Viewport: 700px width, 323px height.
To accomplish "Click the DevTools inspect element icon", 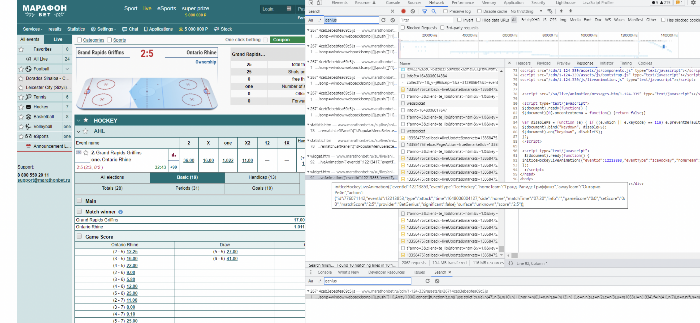I will [311, 3].
